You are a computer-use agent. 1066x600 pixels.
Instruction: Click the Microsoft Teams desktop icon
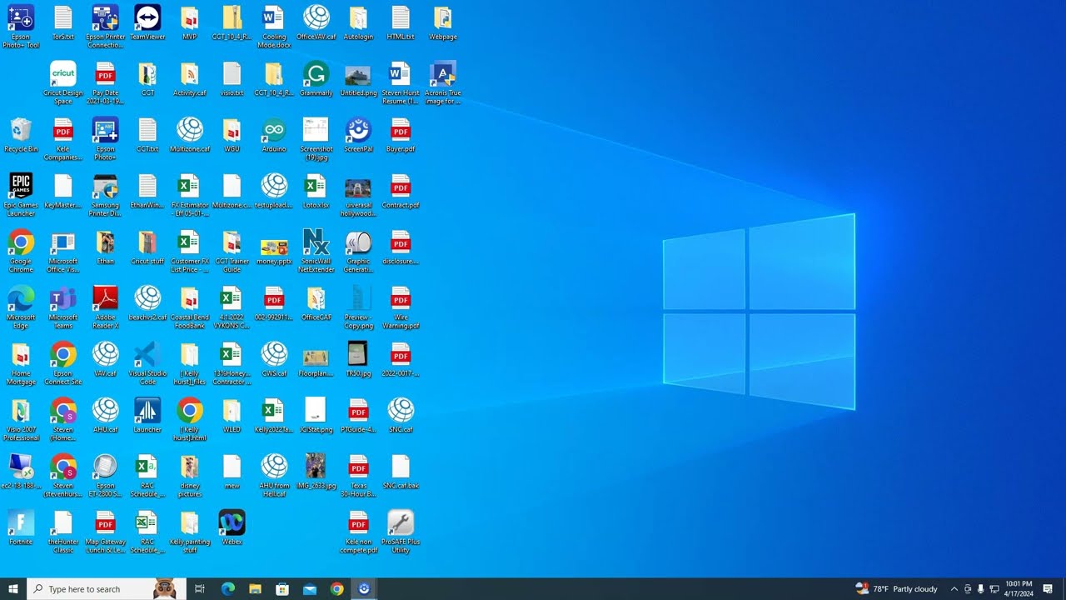(63, 307)
